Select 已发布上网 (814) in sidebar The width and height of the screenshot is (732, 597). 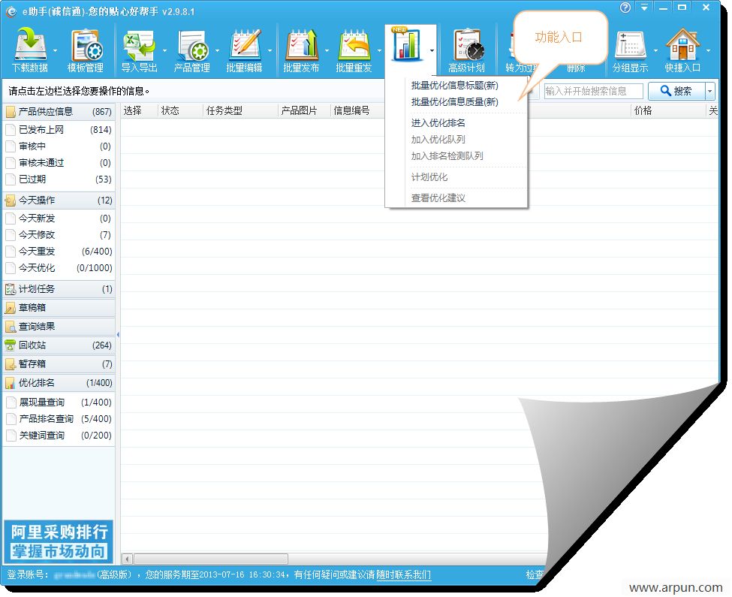(x=59, y=130)
